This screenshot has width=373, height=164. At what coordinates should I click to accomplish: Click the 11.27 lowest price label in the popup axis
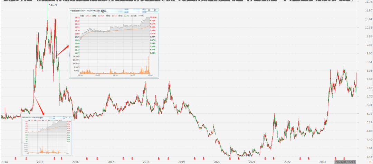pos(77,53)
